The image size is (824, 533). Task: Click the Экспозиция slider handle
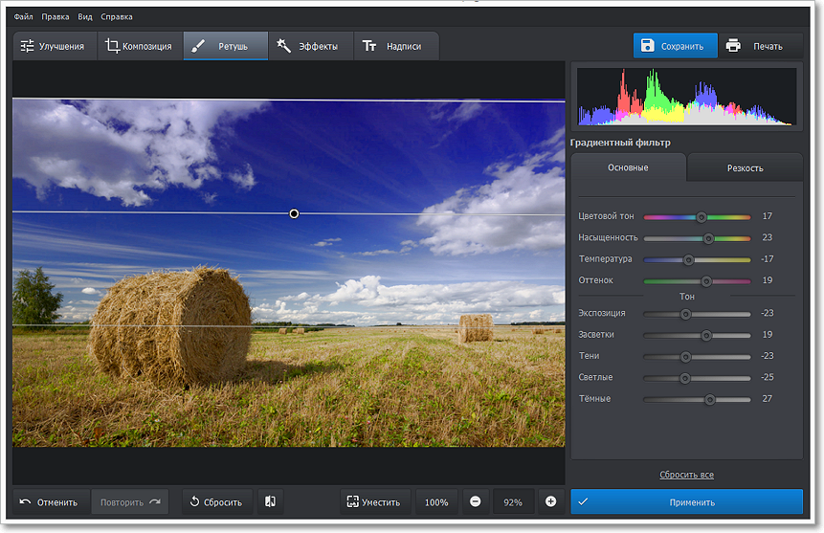coord(685,314)
